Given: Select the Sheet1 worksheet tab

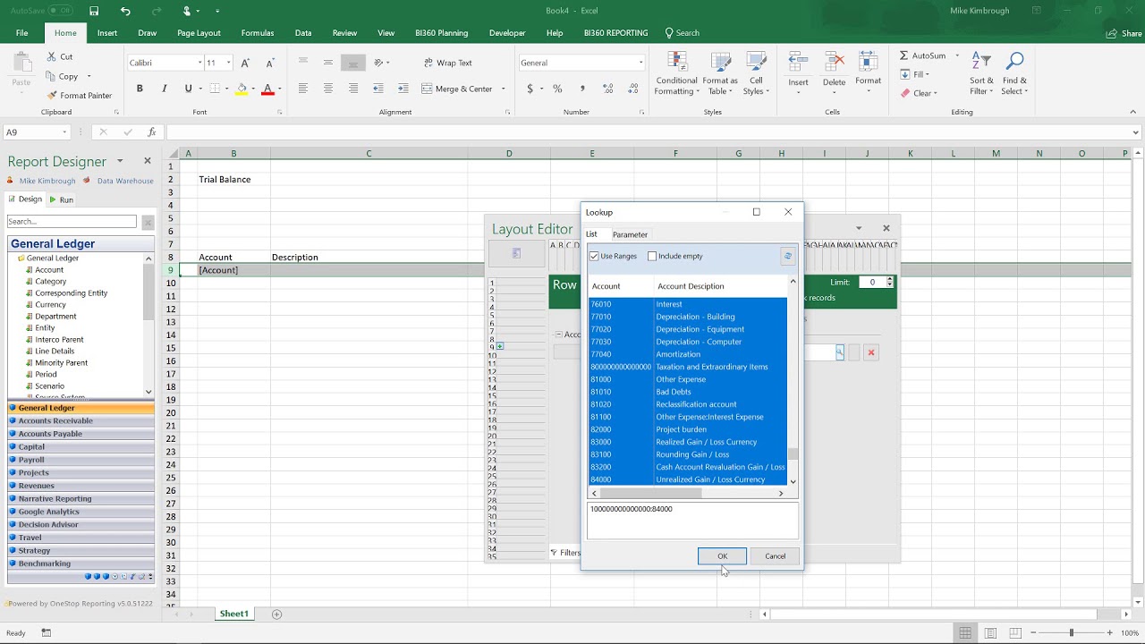Looking at the screenshot, I should [233, 614].
